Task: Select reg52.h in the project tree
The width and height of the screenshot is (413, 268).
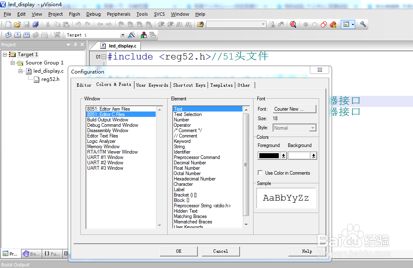Action: coord(50,79)
